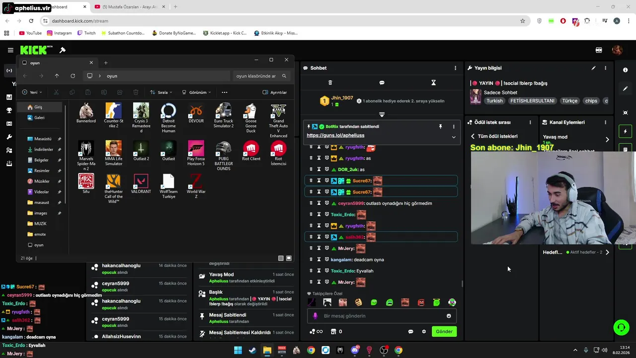Image resolution: width=636 pixels, height=358 pixels.
Task: Clear chat with Sohbet trash icon
Action: (330, 83)
